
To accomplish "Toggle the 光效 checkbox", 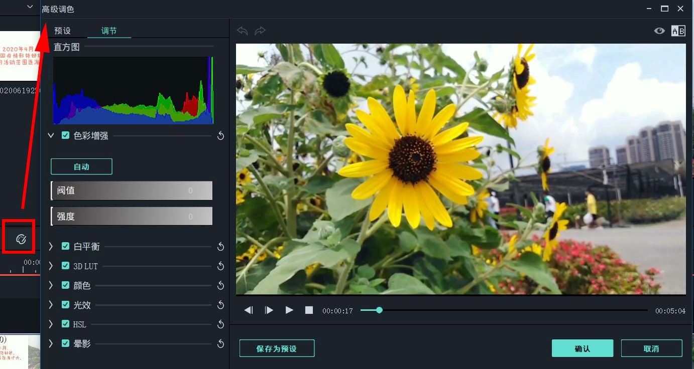I will [x=65, y=305].
